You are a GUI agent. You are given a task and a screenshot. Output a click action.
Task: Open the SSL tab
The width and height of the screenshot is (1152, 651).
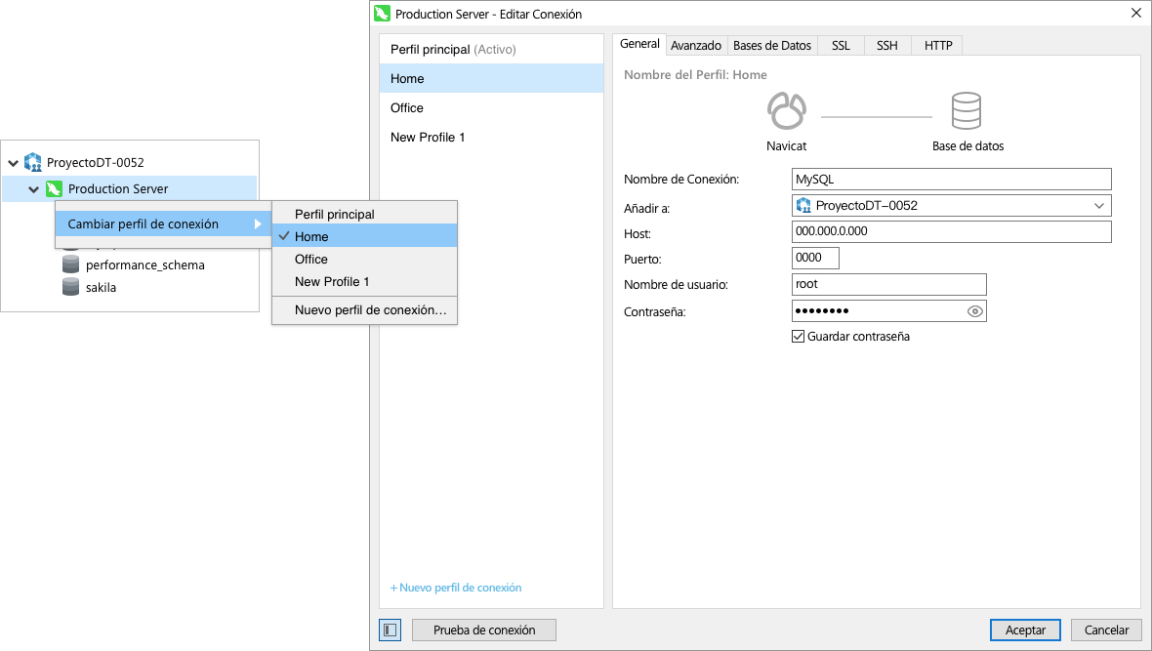point(841,46)
